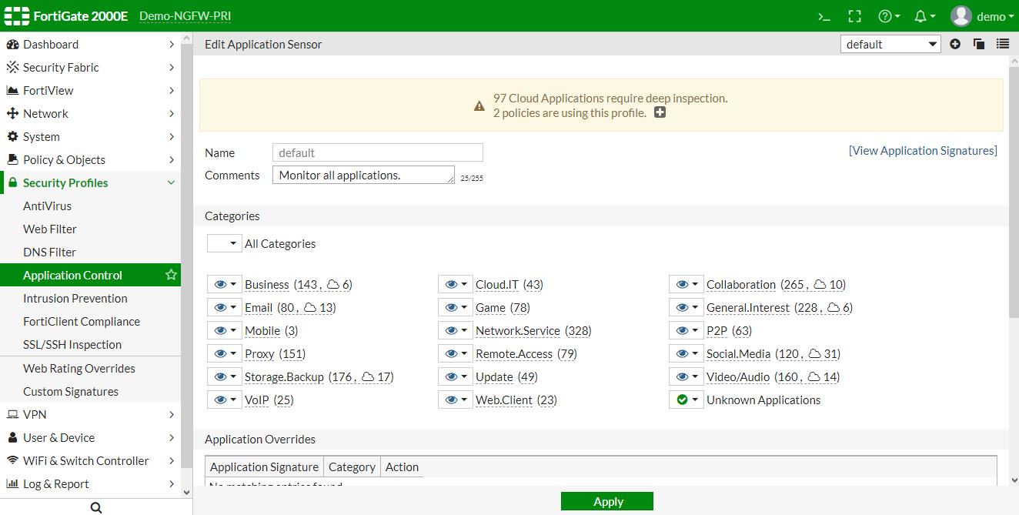Click the Application Signature column header
Viewport: 1019px width, 515px height.
point(264,467)
